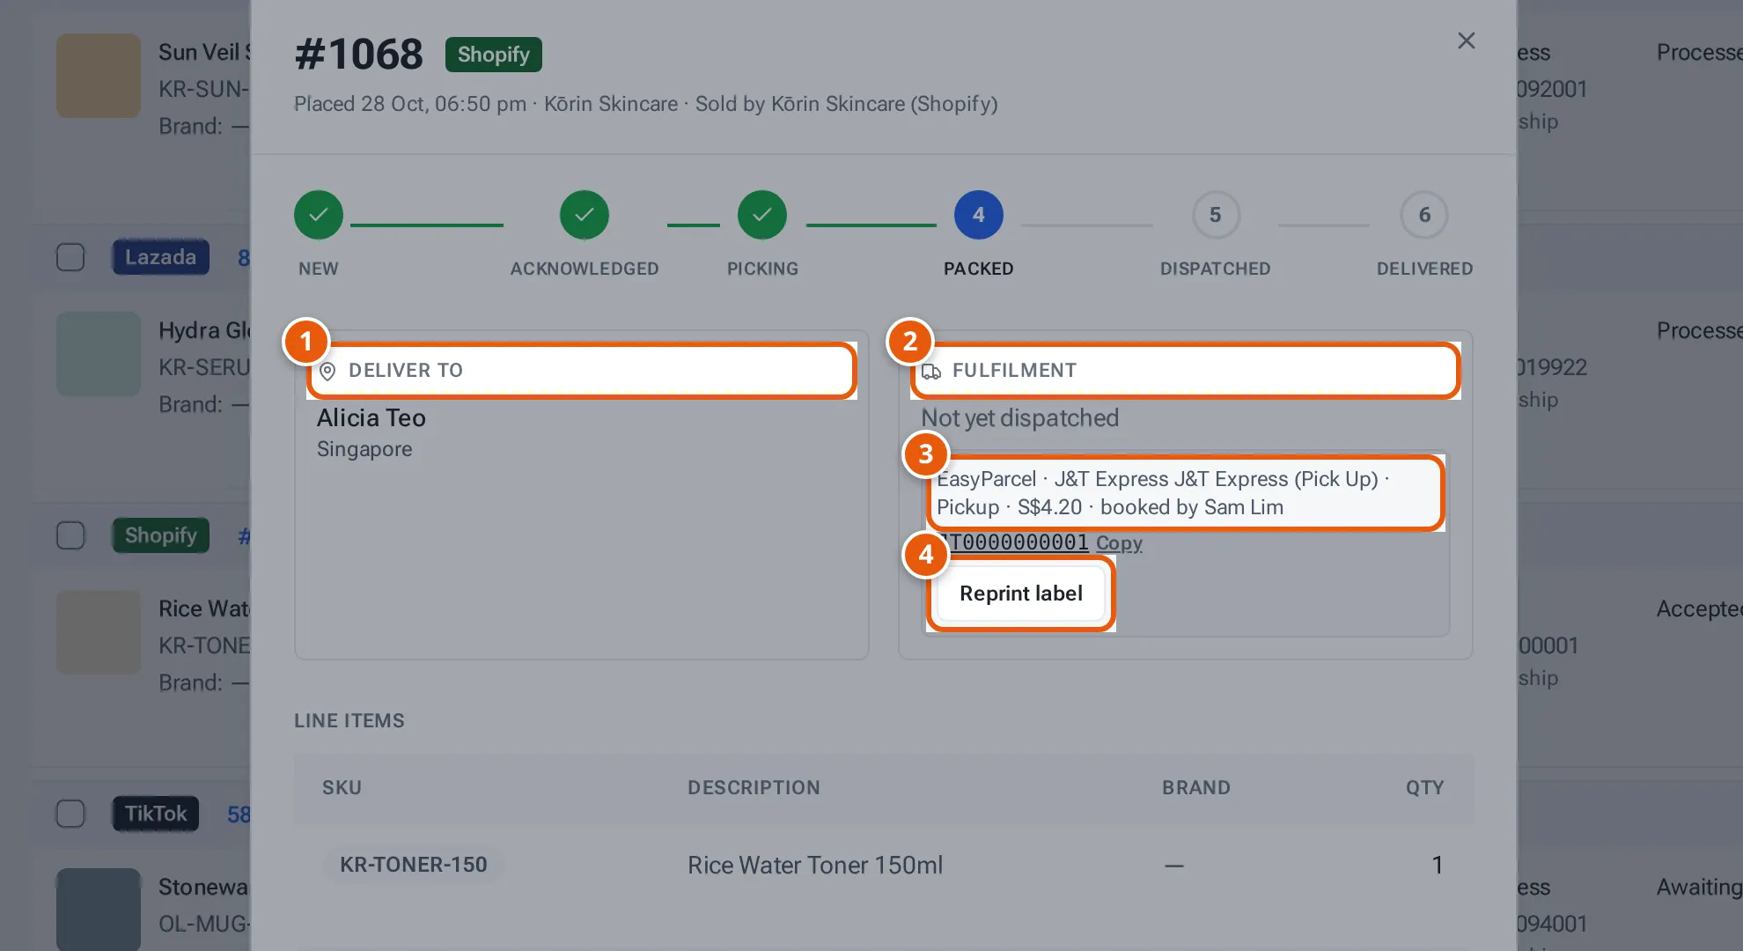1743x951 pixels.
Task: Click the recipient name Alicia Teo
Action: [x=371, y=418]
